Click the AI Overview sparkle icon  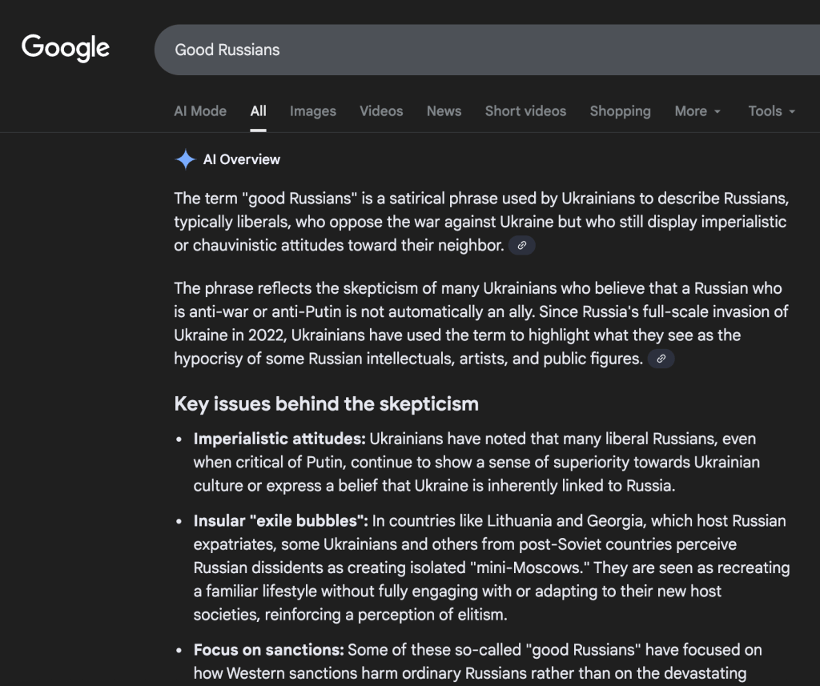tap(185, 159)
